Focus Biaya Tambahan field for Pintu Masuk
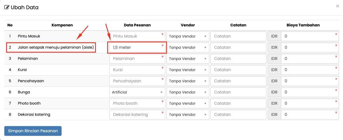343x140 pixels. 310,36
